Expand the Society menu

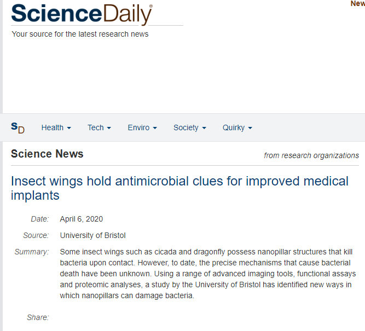tap(190, 127)
